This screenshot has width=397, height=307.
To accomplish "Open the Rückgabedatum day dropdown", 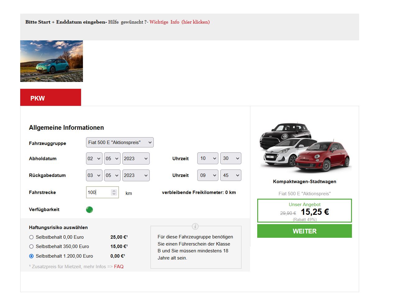I will [94, 175].
